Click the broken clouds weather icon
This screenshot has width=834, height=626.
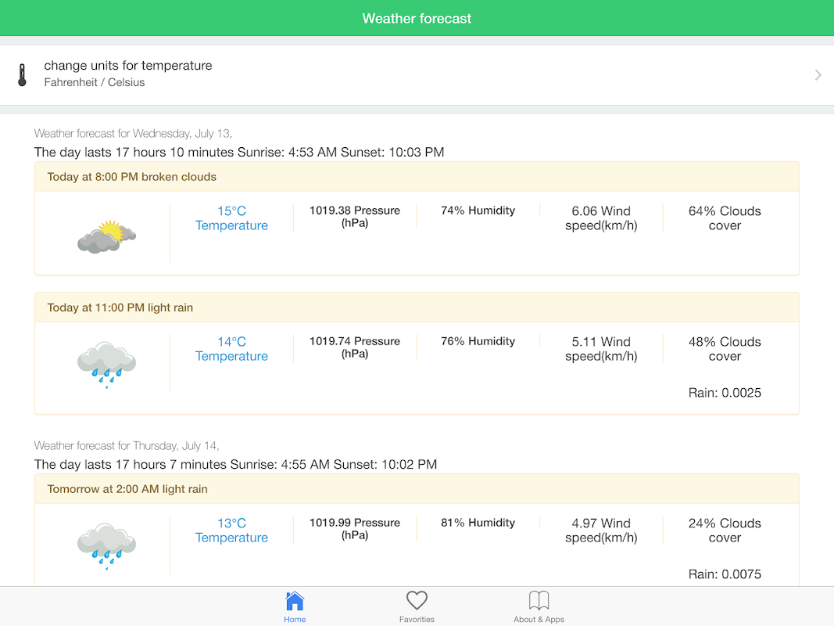tap(106, 236)
